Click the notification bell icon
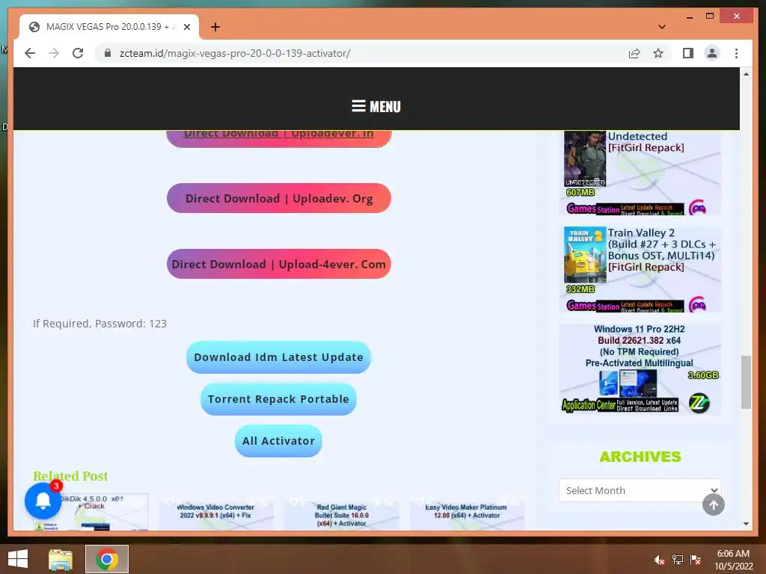766x574 pixels. pyautogui.click(x=43, y=501)
